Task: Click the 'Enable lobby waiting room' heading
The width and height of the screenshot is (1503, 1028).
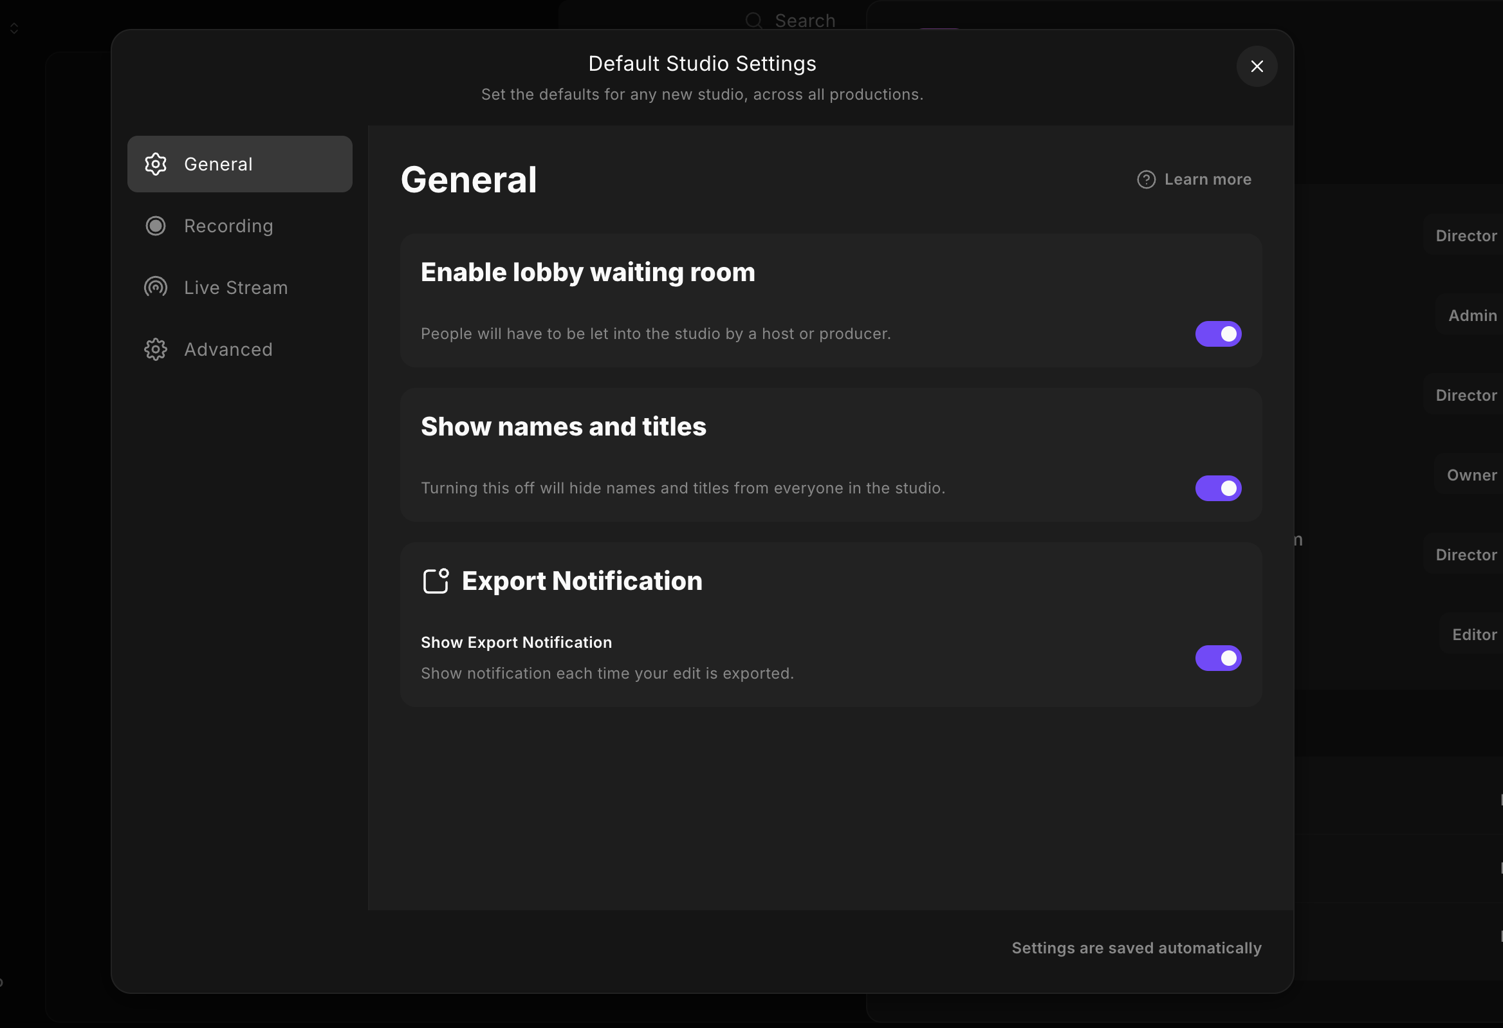Action: click(x=587, y=272)
